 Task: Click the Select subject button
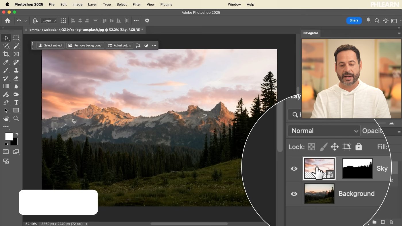click(51, 45)
